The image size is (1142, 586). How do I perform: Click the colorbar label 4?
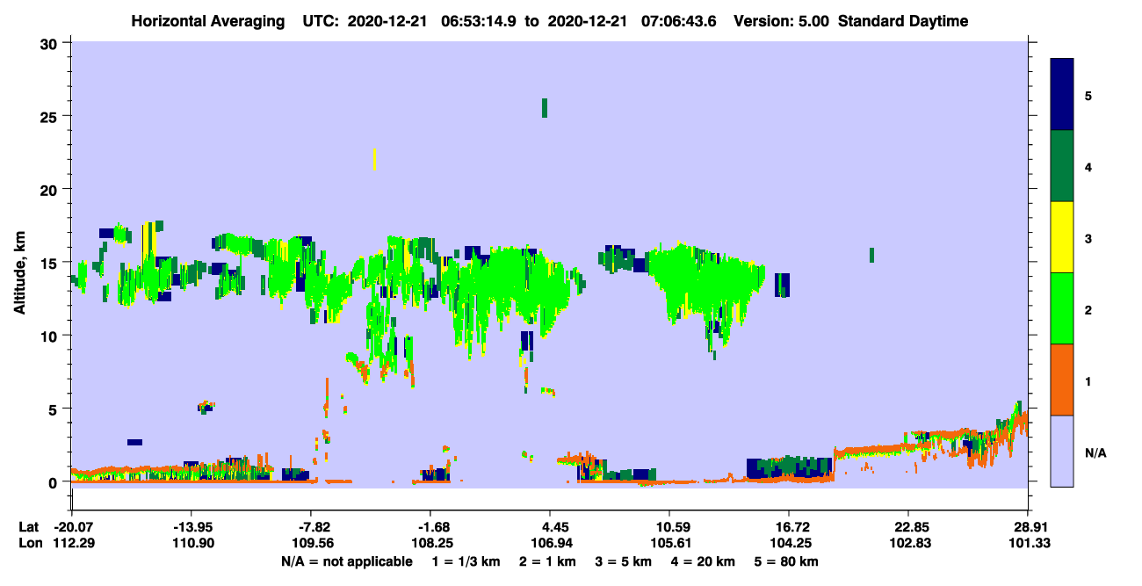coord(1088,166)
